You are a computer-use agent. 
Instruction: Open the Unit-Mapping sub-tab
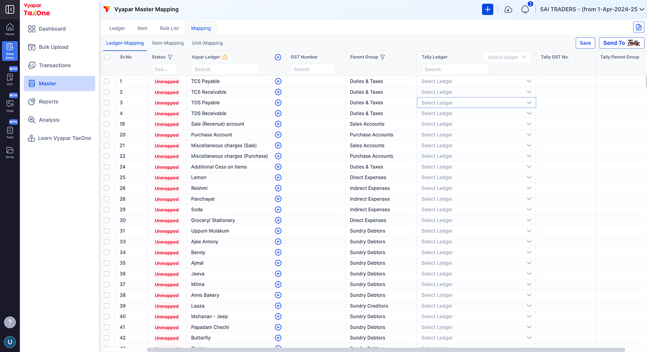[207, 43]
